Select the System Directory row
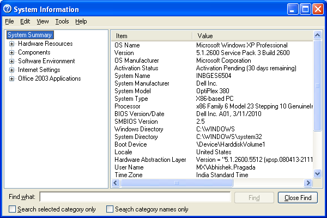 [x=213, y=137]
